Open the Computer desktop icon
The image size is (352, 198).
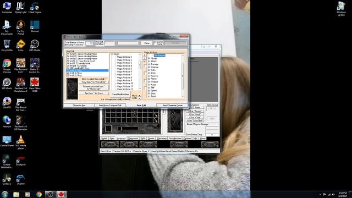(x=7, y=8)
